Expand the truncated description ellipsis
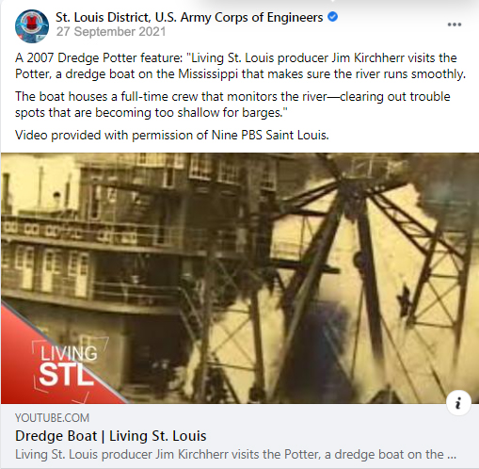 [x=452, y=455]
